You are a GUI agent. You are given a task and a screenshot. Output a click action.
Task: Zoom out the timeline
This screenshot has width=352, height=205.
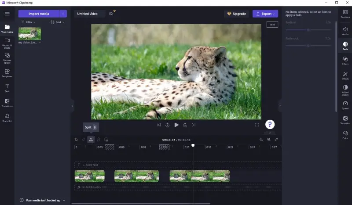261,140
